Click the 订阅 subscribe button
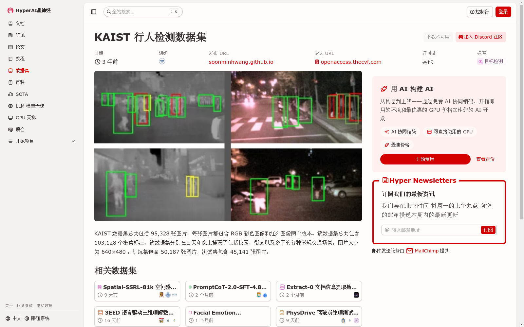The image size is (524, 327). coord(488,230)
